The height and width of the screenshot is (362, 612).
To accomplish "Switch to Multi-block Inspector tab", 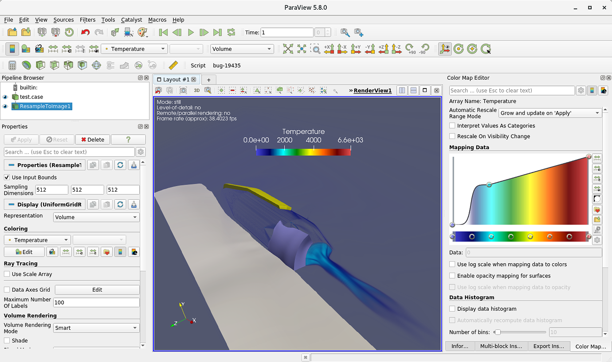I will click(501, 346).
